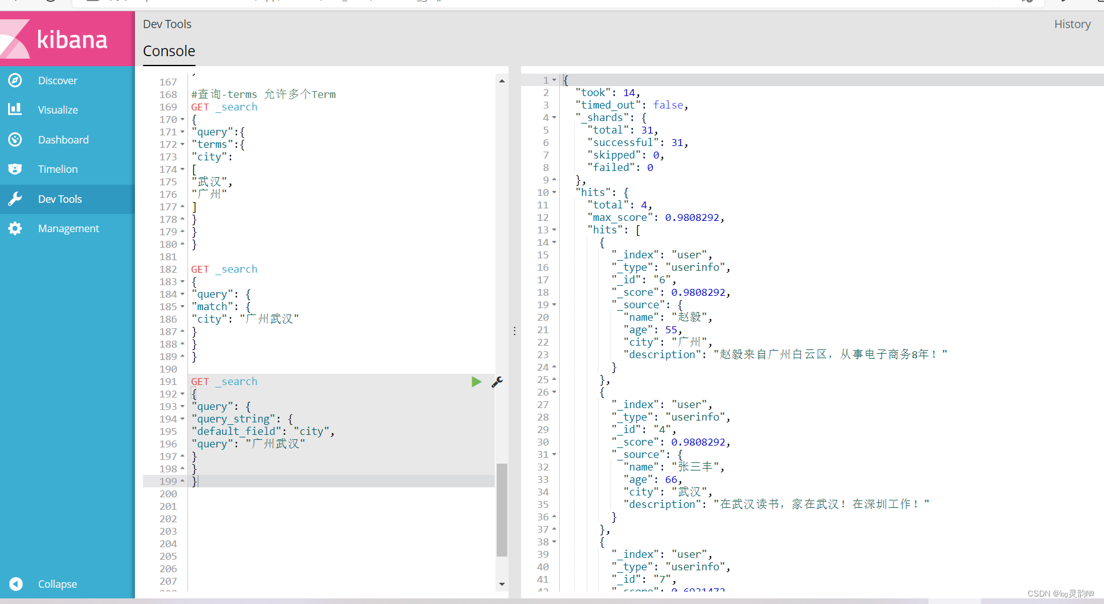
Task: Run request with green play icon
Action: point(477,382)
